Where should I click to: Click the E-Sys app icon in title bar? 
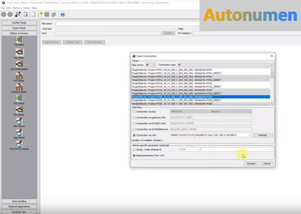(3, 3)
